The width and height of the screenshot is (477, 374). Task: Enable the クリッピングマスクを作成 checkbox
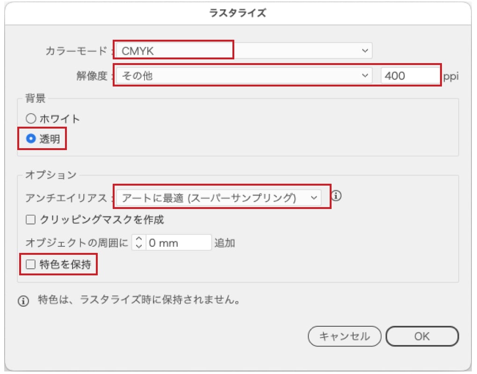[29, 220]
